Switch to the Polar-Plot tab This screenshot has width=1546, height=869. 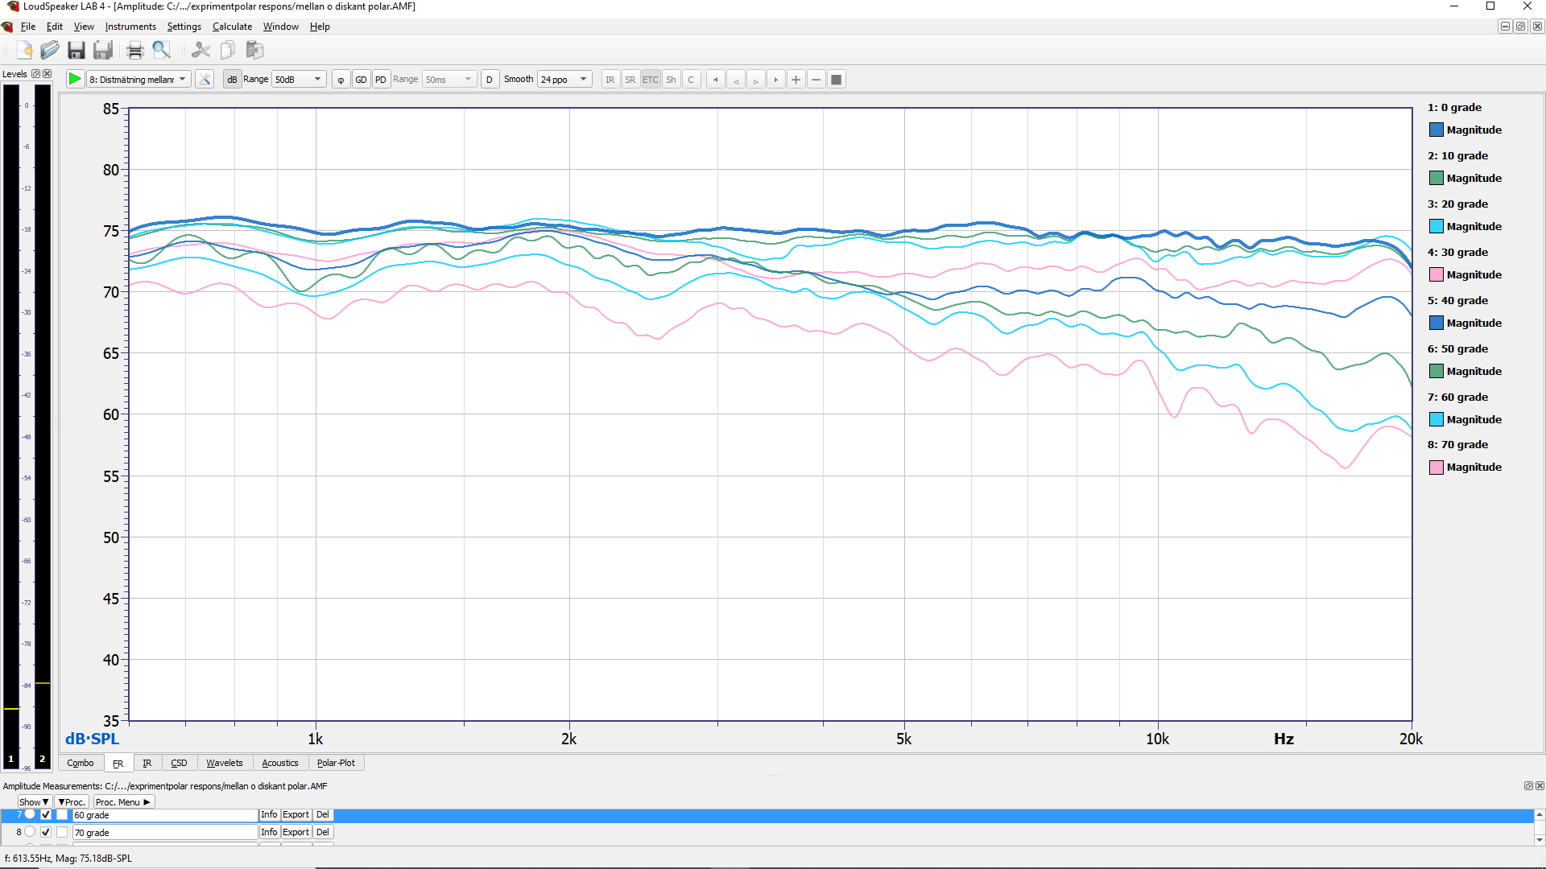(336, 763)
